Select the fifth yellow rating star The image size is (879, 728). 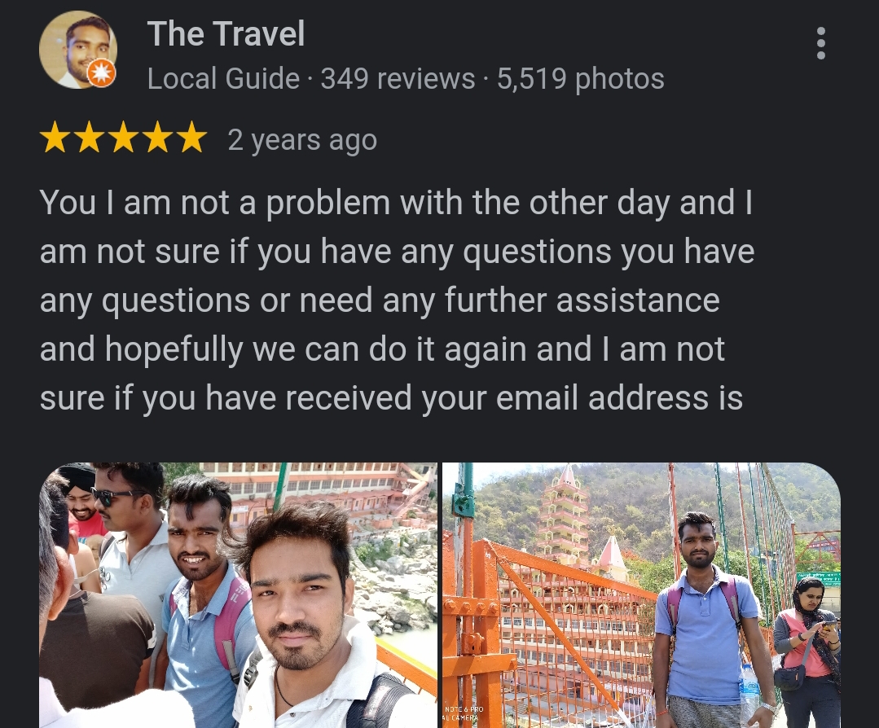tap(191, 138)
